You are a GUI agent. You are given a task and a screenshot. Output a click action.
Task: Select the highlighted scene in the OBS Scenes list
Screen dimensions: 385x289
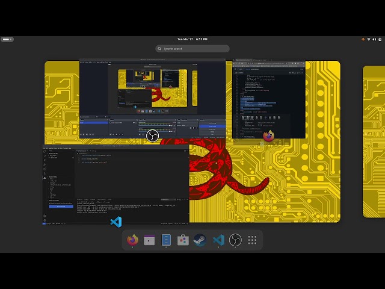point(94,123)
